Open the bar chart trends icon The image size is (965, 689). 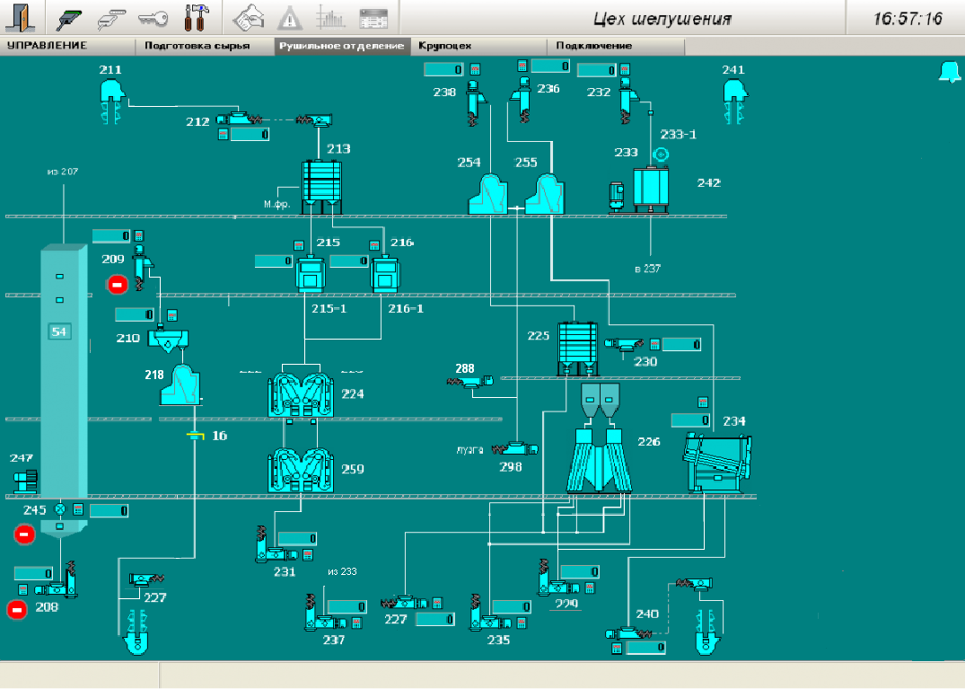(331, 17)
